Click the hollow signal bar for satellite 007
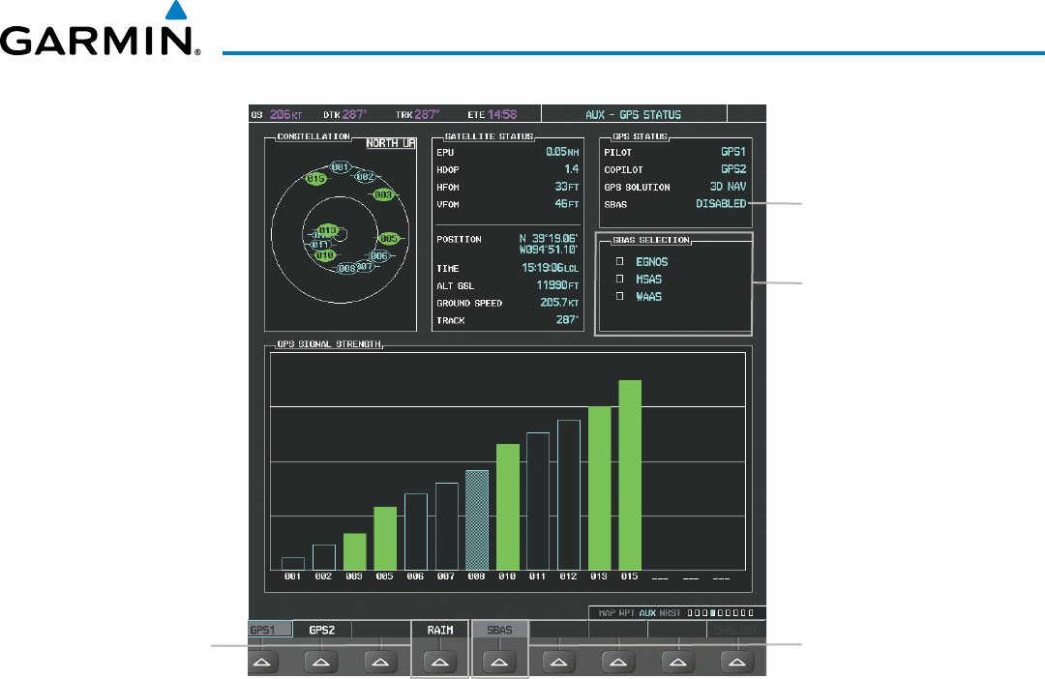The width and height of the screenshot is (1045, 679). (446, 526)
